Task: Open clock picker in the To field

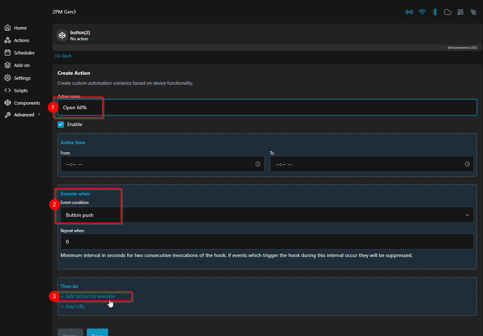Action: [x=467, y=164]
